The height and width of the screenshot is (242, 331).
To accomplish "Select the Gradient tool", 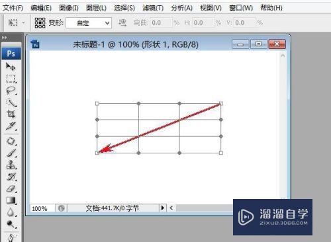I will (x=11, y=200).
